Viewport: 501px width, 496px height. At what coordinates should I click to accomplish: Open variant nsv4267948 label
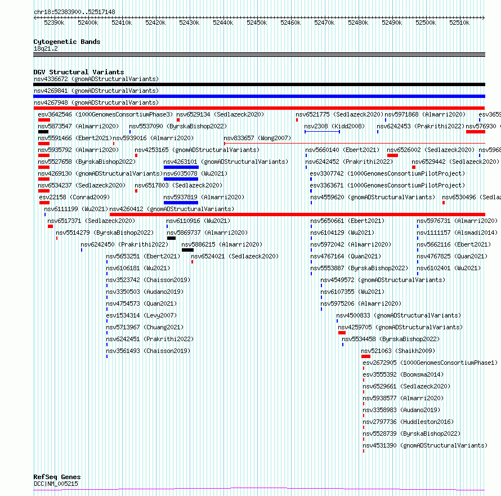(96, 102)
